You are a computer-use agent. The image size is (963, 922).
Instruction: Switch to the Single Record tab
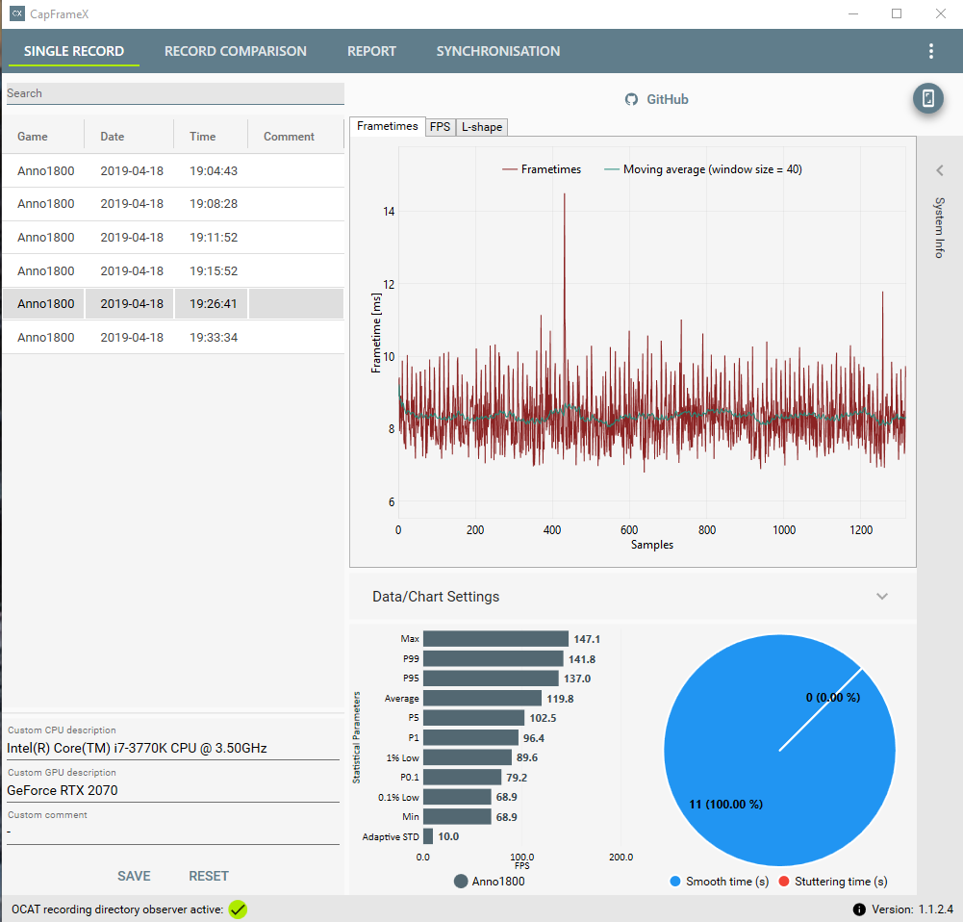[74, 51]
